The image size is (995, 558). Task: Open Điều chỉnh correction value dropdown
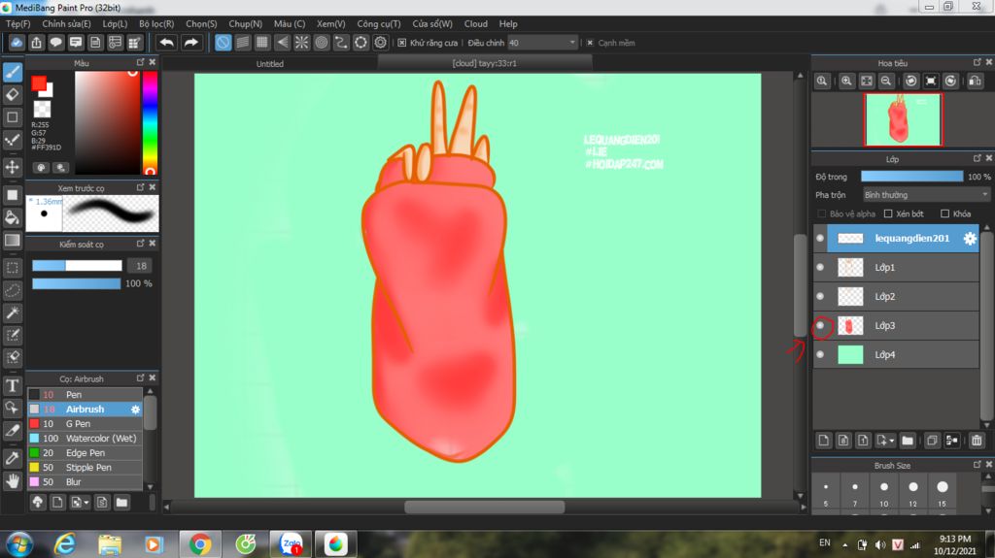(x=542, y=43)
